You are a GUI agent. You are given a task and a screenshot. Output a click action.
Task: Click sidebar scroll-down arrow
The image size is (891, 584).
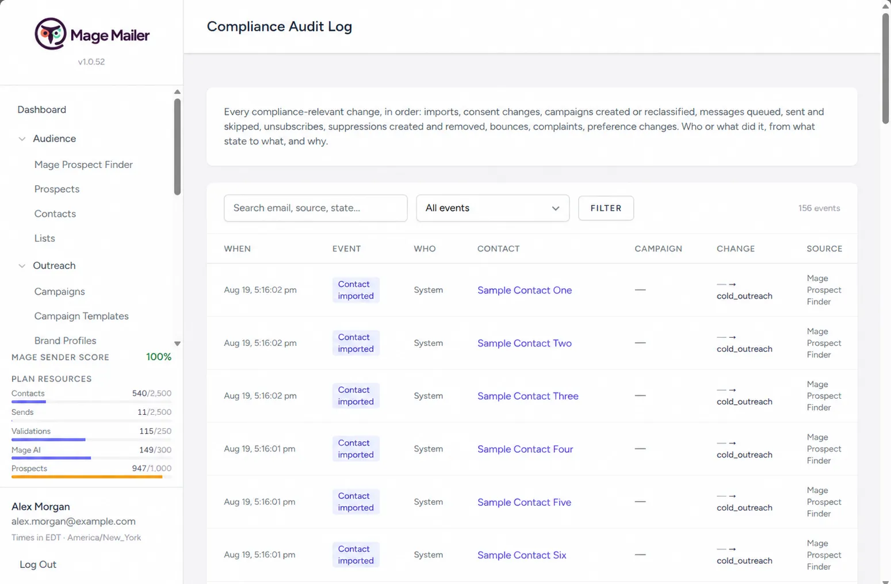tap(177, 343)
